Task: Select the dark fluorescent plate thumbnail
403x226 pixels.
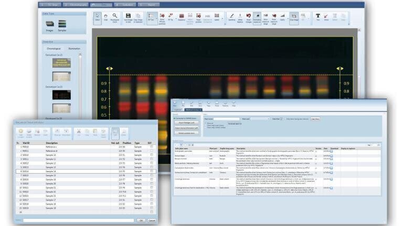Action: pos(61,95)
